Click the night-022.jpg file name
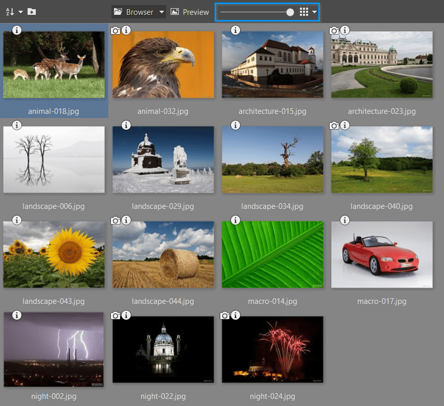The image size is (444, 406). pos(163,396)
